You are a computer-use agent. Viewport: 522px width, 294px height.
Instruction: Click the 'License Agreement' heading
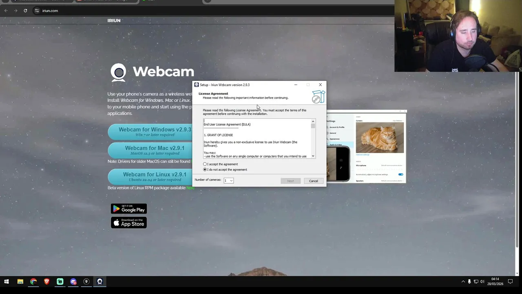coord(213,94)
